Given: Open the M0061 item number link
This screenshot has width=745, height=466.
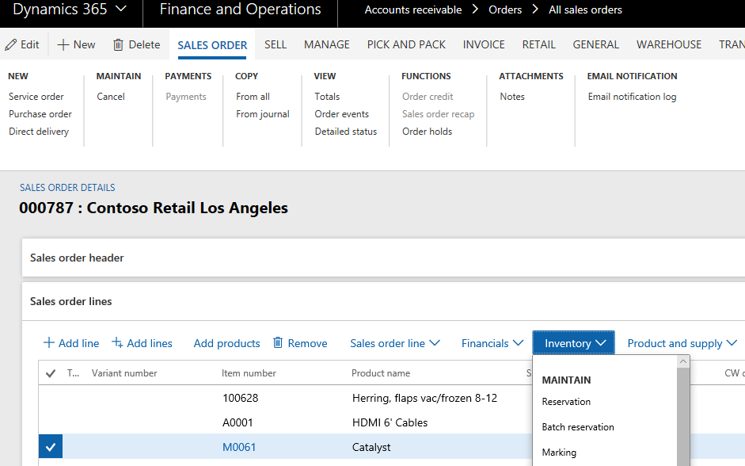Looking at the screenshot, I should (x=238, y=448).
